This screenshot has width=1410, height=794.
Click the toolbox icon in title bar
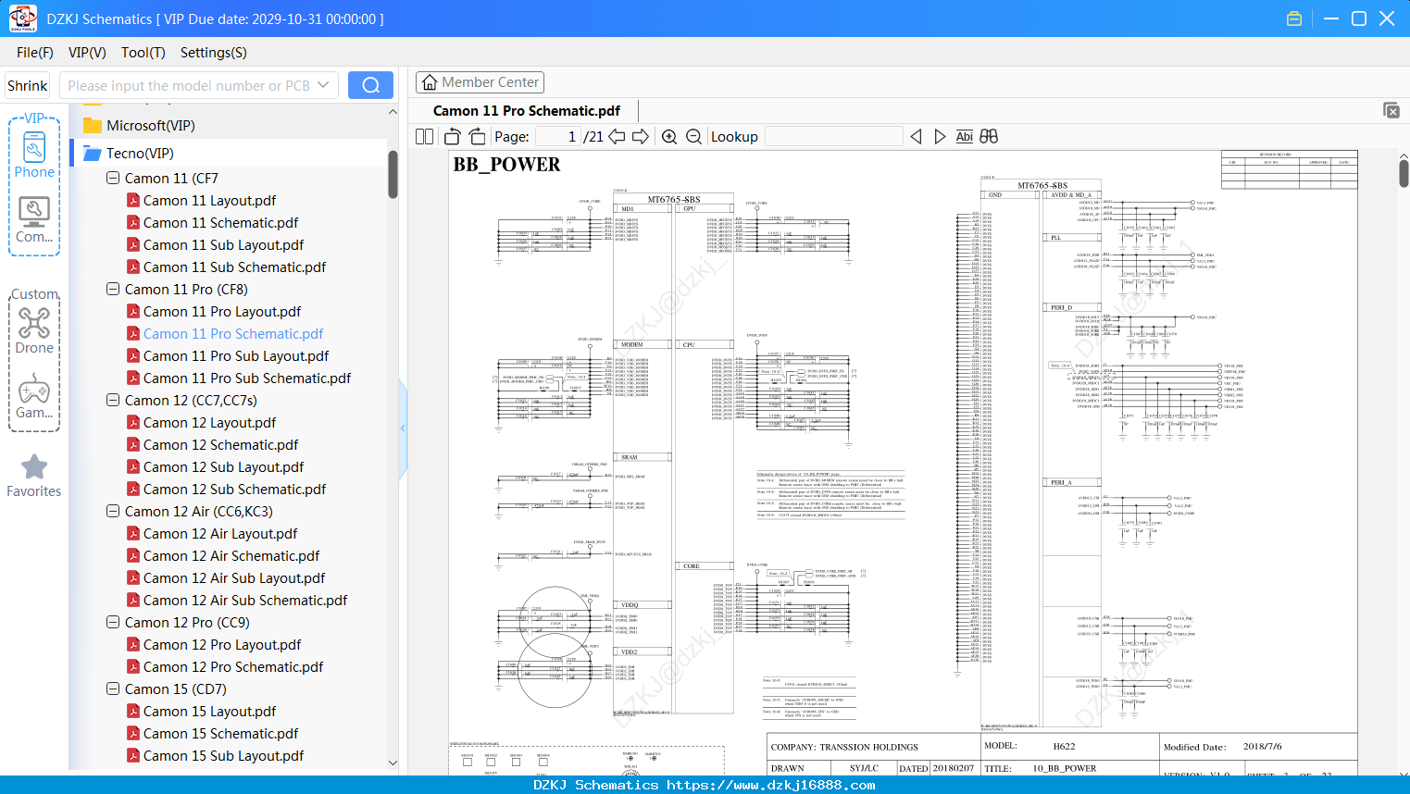tap(1294, 19)
